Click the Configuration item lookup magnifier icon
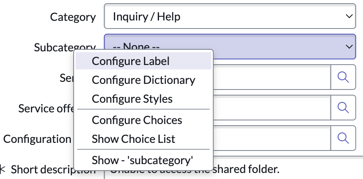Image resolution: width=363 pixels, height=179 pixels. (343, 138)
